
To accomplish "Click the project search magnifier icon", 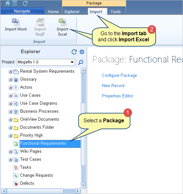I will (81, 62).
